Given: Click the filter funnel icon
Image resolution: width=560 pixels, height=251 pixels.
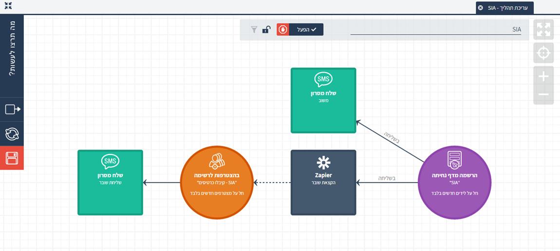Looking at the screenshot, I should 254,30.
